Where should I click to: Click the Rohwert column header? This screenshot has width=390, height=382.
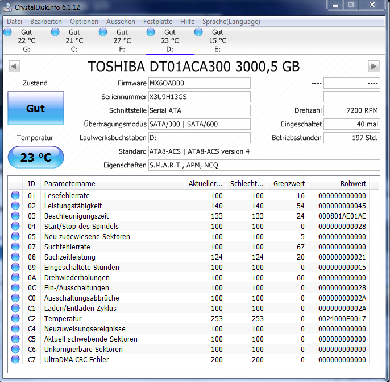tap(339, 184)
